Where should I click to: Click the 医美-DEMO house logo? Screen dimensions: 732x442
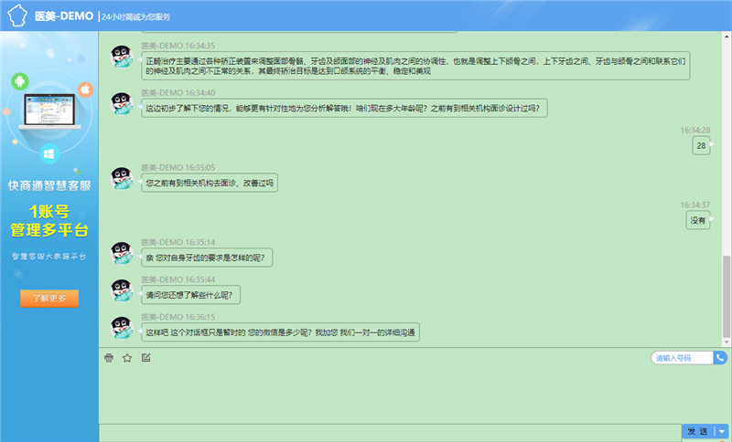(17, 16)
